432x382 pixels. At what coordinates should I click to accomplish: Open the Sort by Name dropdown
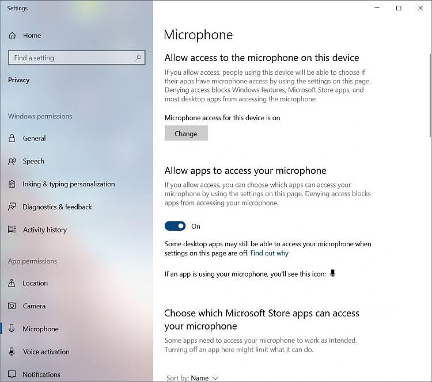click(192, 378)
